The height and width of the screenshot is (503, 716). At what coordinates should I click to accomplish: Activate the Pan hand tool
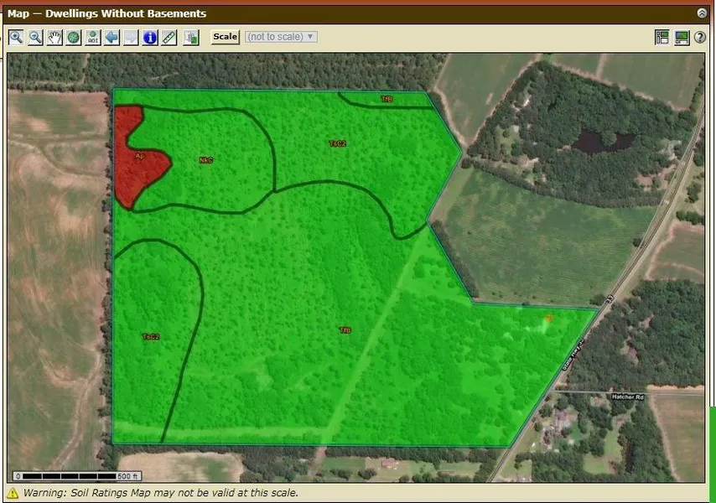pos(54,38)
